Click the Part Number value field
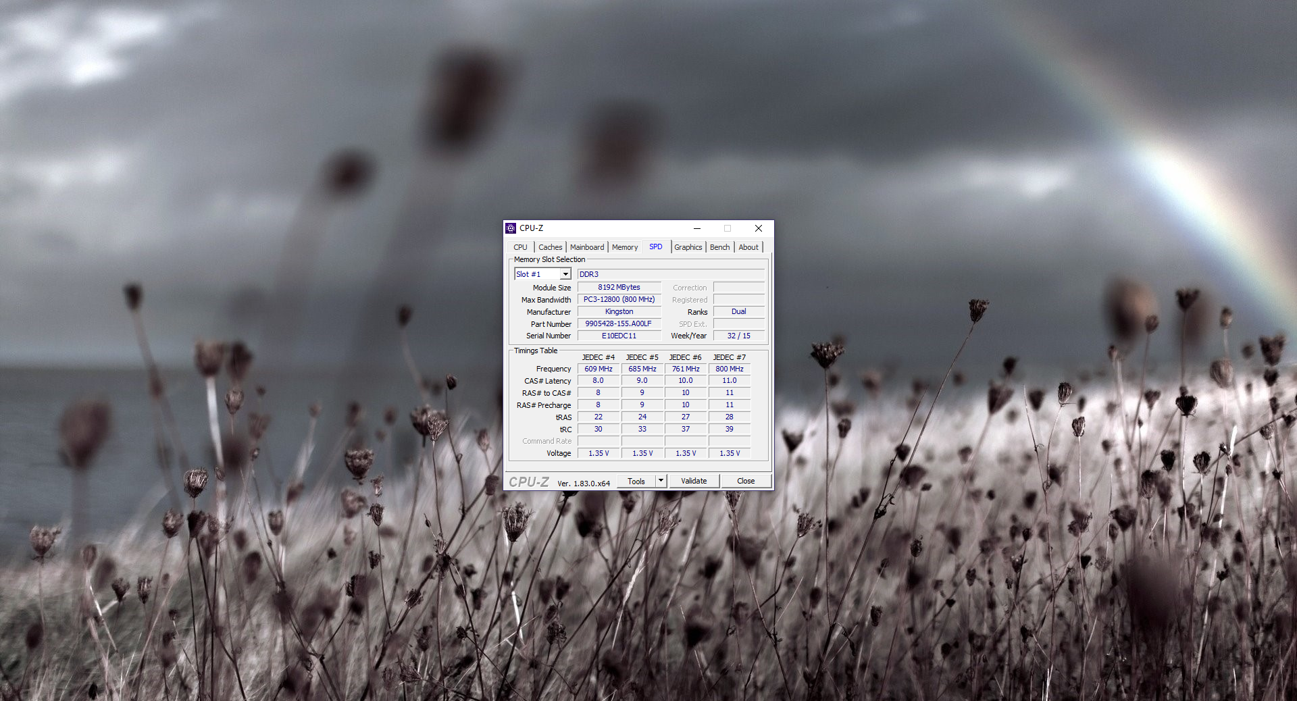The height and width of the screenshot is (701, 1297). pos(618,324)
